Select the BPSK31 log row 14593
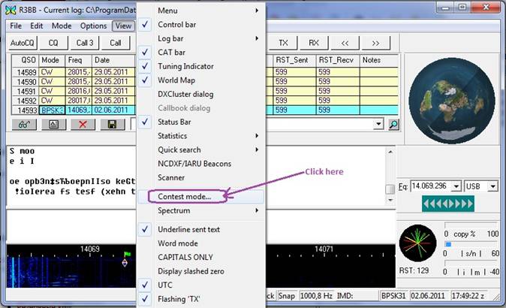This screenshot has height=308, width=506. 75,110
